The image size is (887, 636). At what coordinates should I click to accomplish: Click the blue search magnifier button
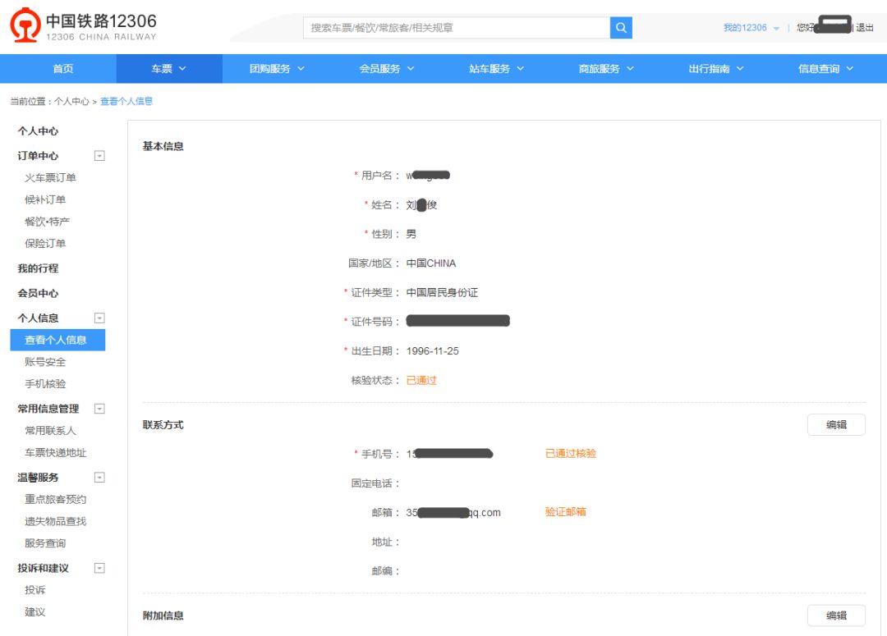[621, 28]
